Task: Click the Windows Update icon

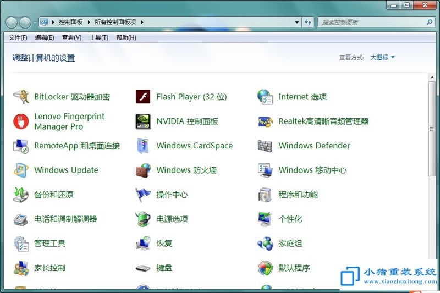Action: (21, 170)
